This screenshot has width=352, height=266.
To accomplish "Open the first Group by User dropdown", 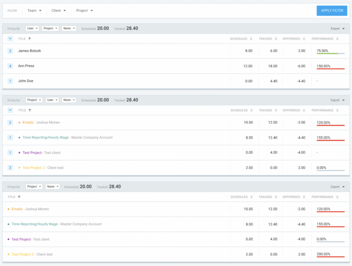I will tap(32, 28).
